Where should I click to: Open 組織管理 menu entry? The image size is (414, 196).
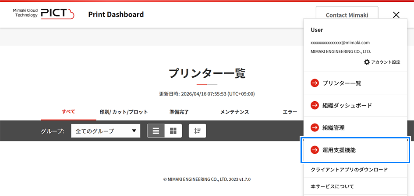tap(355, 128)
